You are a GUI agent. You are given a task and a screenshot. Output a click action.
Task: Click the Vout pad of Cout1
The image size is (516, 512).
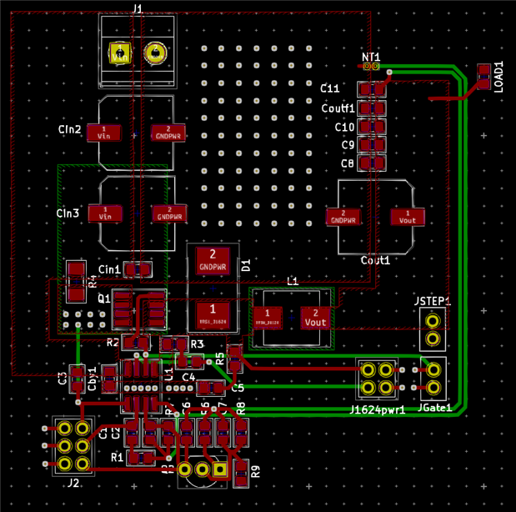(x=408, y=217)
